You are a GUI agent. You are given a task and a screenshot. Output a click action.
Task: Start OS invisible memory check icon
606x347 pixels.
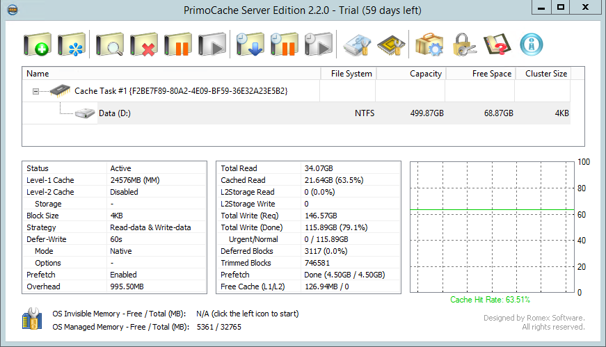pos(32,319)
